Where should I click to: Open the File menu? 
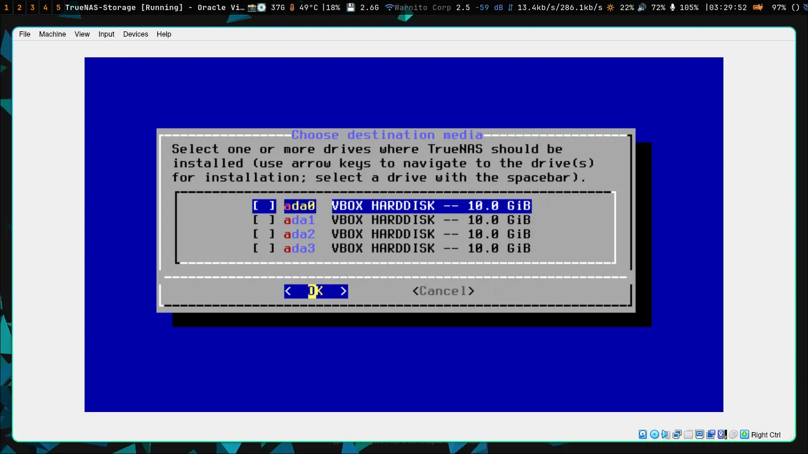click(24, 34)
